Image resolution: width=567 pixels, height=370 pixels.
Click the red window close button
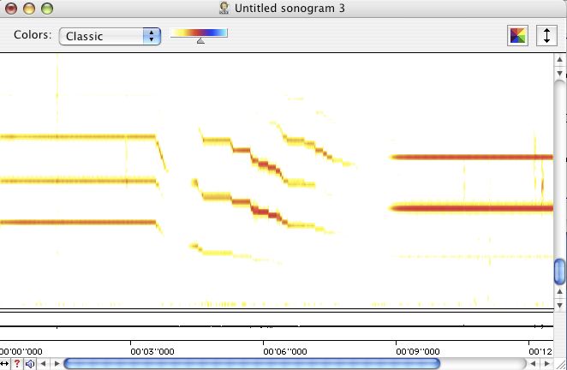tap(11, 9)
